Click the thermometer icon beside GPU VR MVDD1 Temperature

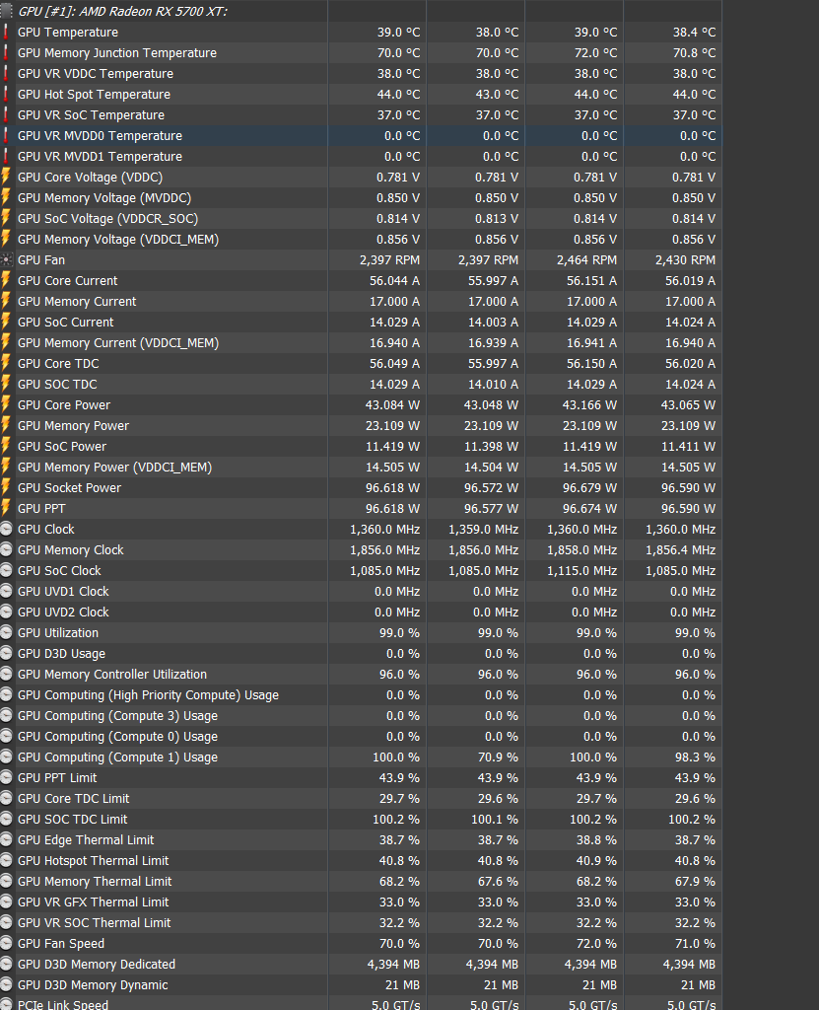(x=6, y=157)
